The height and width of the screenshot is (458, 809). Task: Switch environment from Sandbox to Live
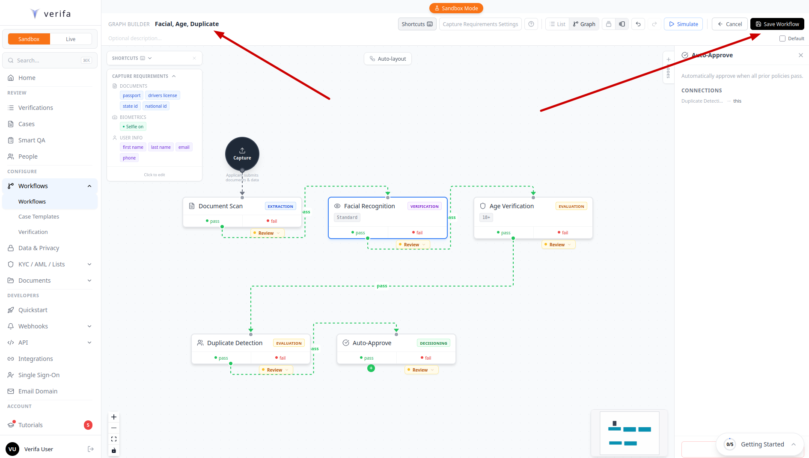click(x=71, y=38)
